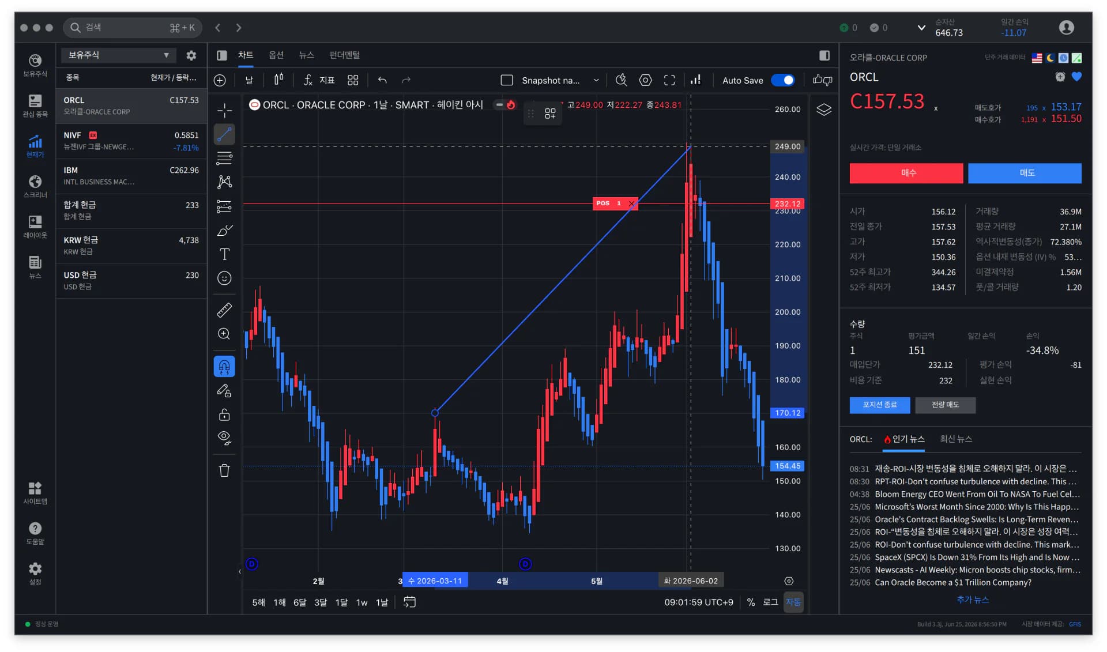Open the 날 interval dropdown

[249, 80]
